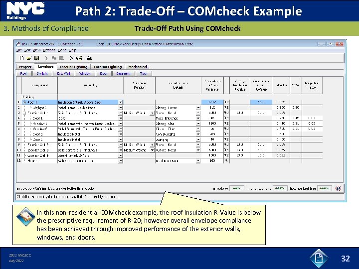Click the Open folder toolbar icon
Viewport: 359px width, 269px height.
point(29,58)
